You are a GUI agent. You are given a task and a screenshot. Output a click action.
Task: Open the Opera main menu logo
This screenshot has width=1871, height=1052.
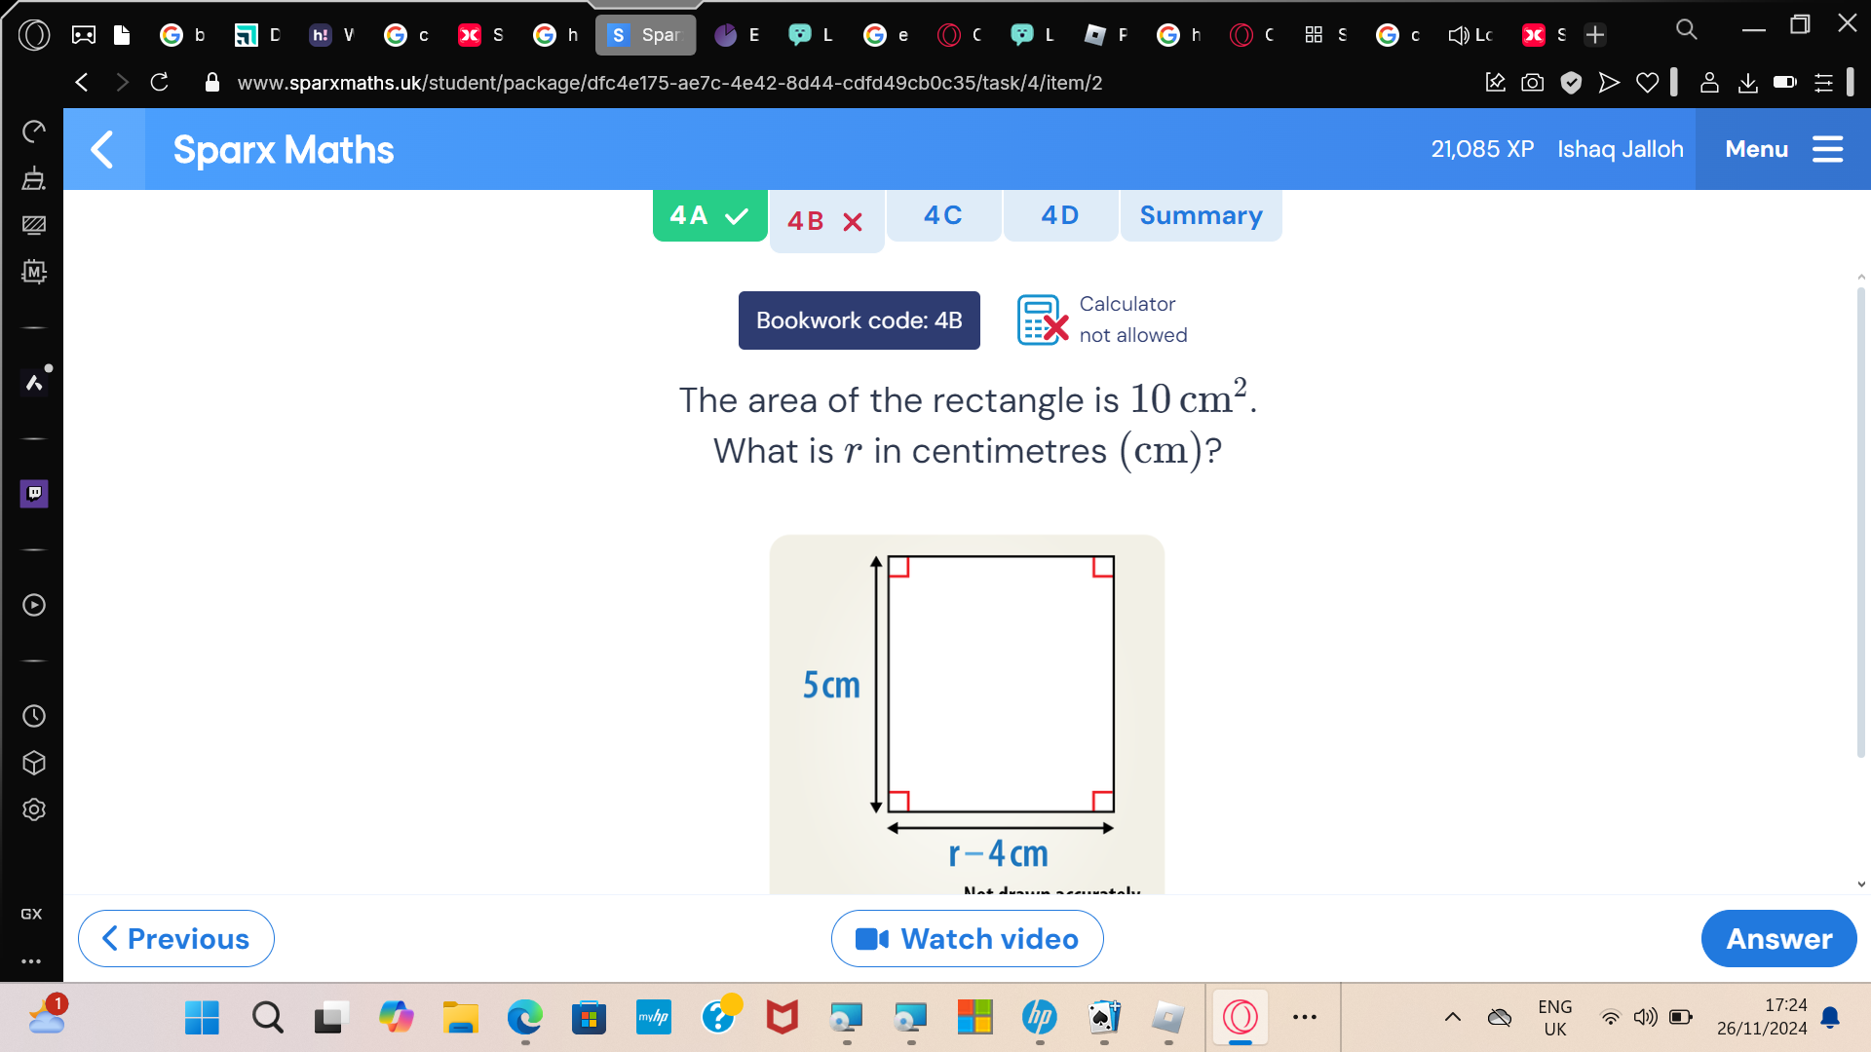point(34,35)
